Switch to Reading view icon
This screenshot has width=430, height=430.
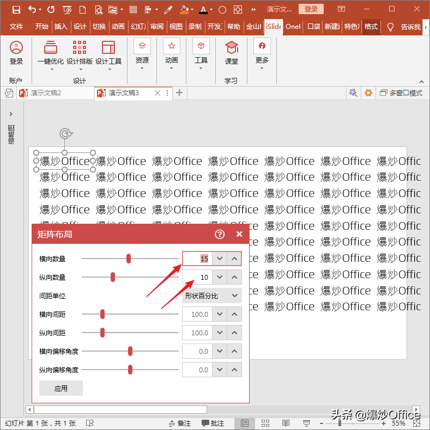pos(286,423)
